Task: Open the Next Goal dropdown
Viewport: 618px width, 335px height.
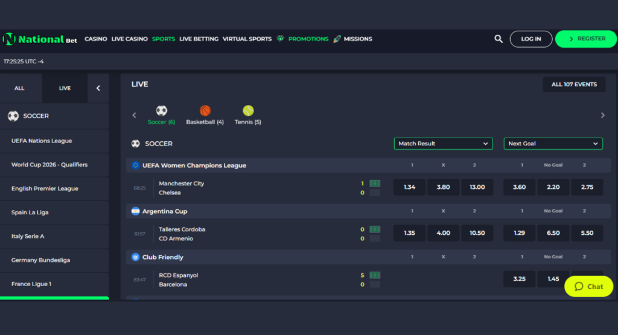Action: [x=553, y=144]
